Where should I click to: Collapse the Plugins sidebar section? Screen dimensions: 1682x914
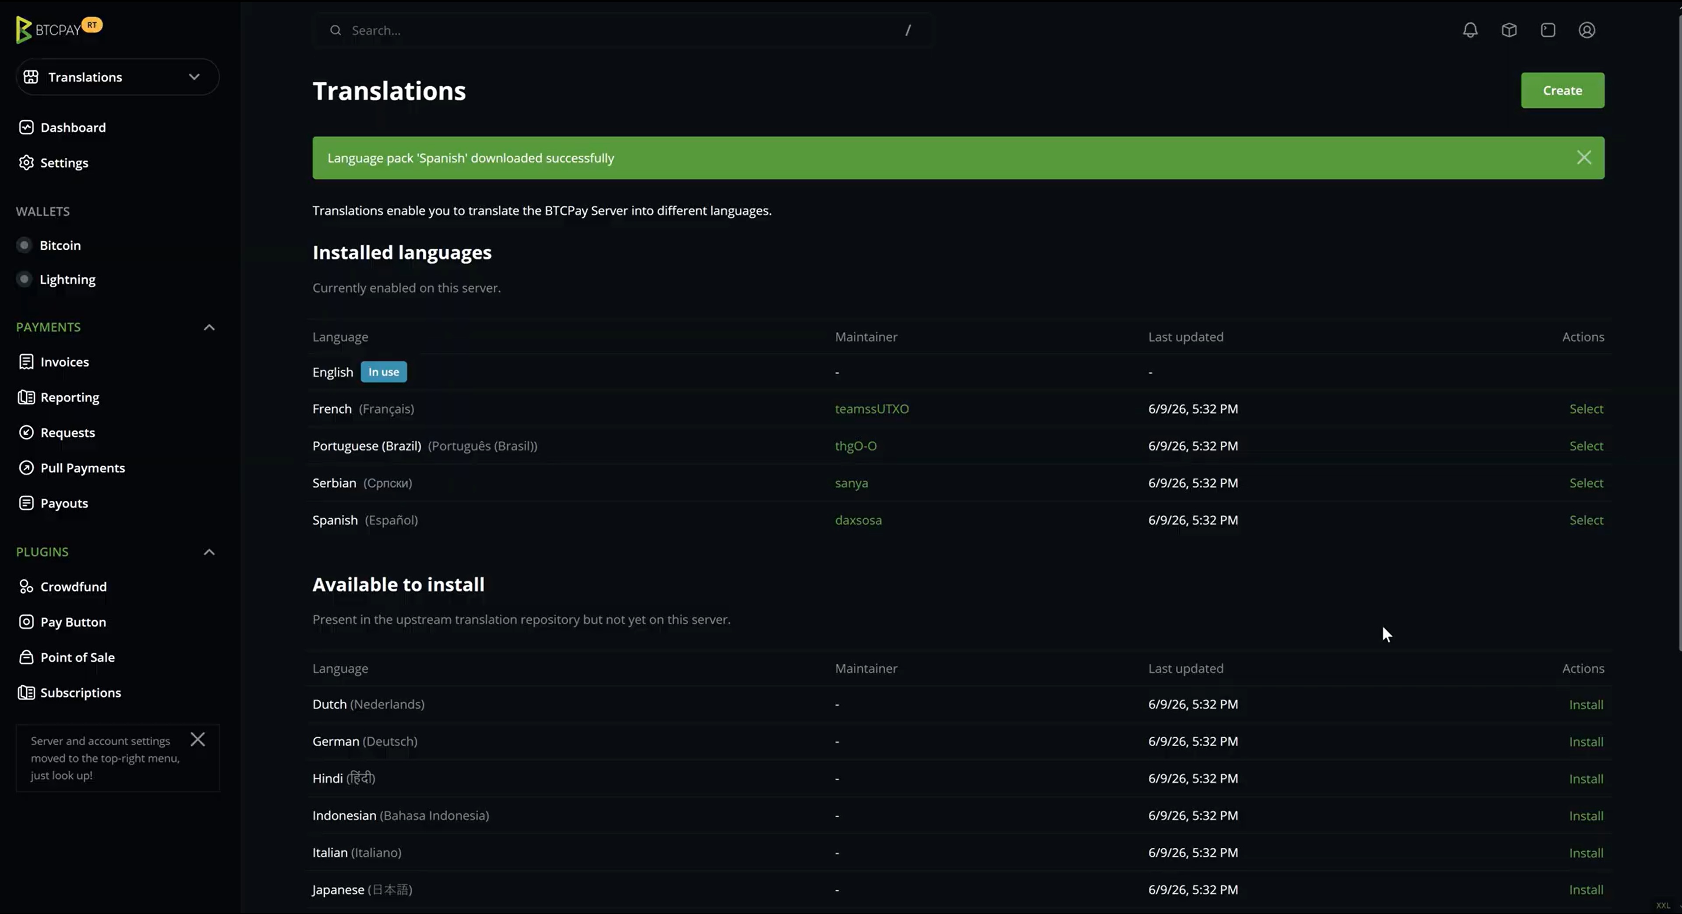coord(209,552)
